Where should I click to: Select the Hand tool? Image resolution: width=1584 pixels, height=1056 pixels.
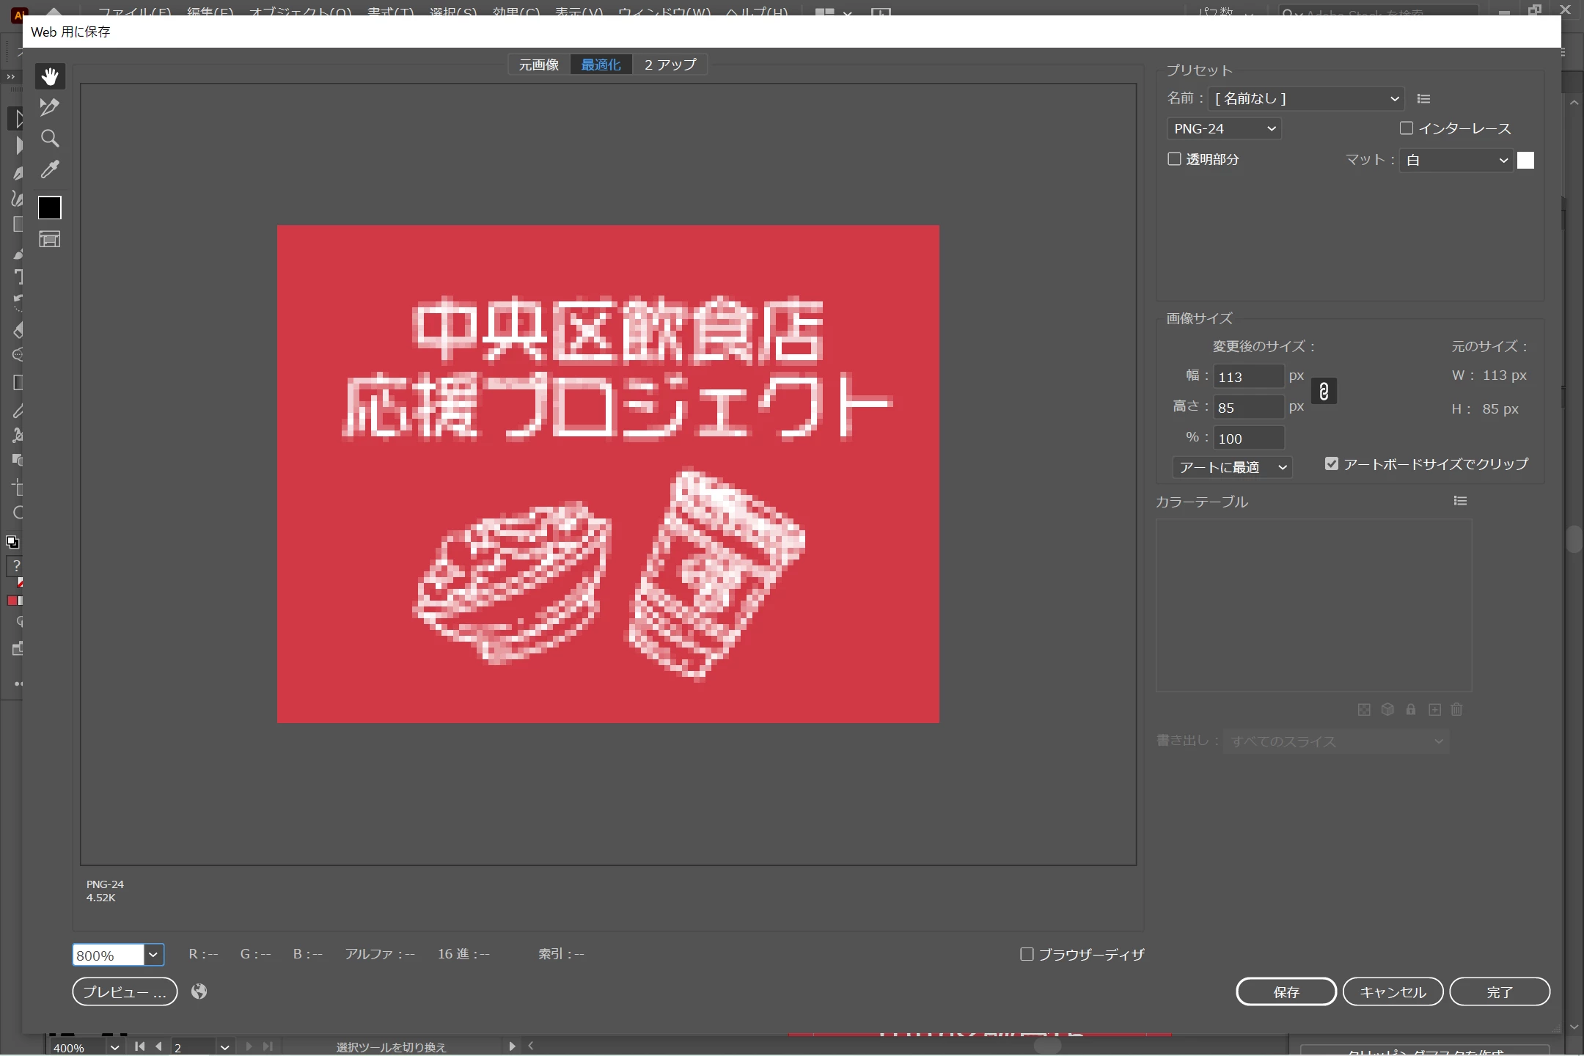coord(50,76)
